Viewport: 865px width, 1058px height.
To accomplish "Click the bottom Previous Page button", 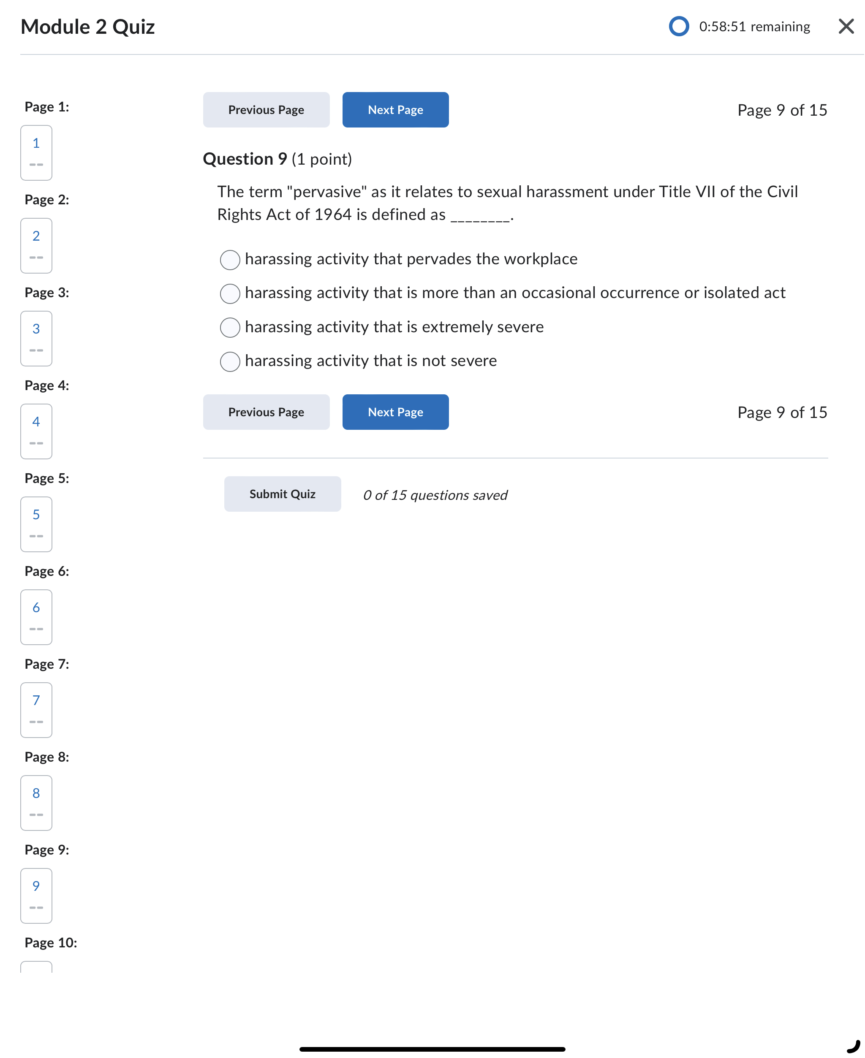I will [266, 412].
